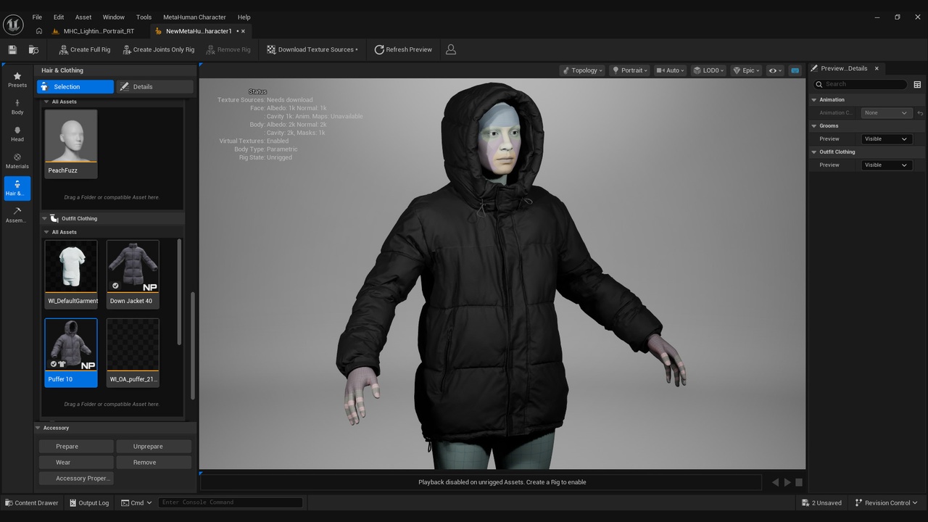Open the Assembly sidebar section

click(x=17, y=215)
